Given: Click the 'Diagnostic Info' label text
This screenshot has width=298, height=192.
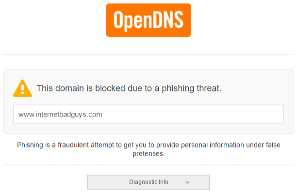Looking at the screenshot, I should tap(149, 182).
